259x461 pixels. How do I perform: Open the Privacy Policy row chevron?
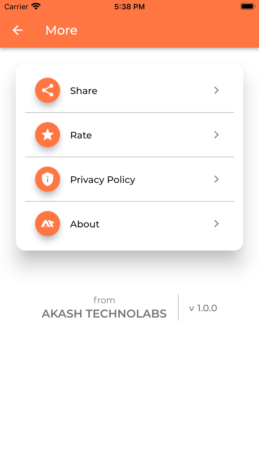click(216, 179)
